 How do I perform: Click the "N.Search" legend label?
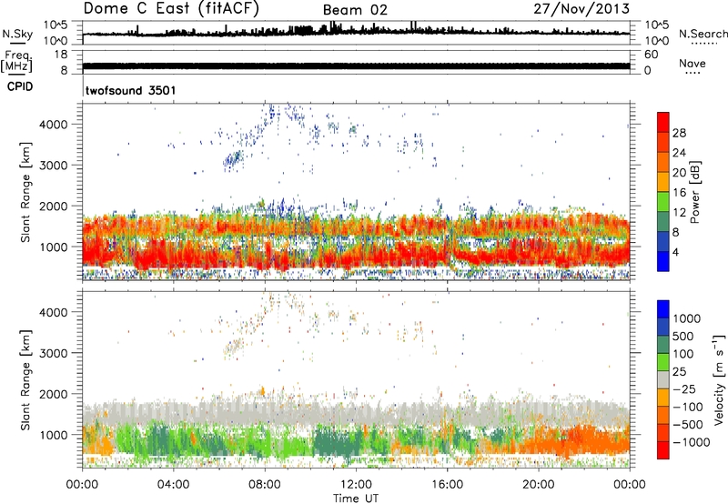point(703,34)
